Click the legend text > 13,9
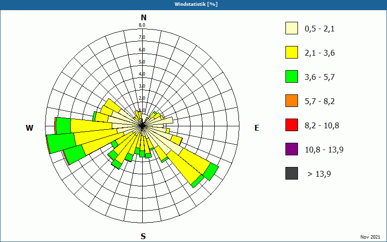Image resolution: width=387 pixels, height=242 pixels. pos(319,174)
